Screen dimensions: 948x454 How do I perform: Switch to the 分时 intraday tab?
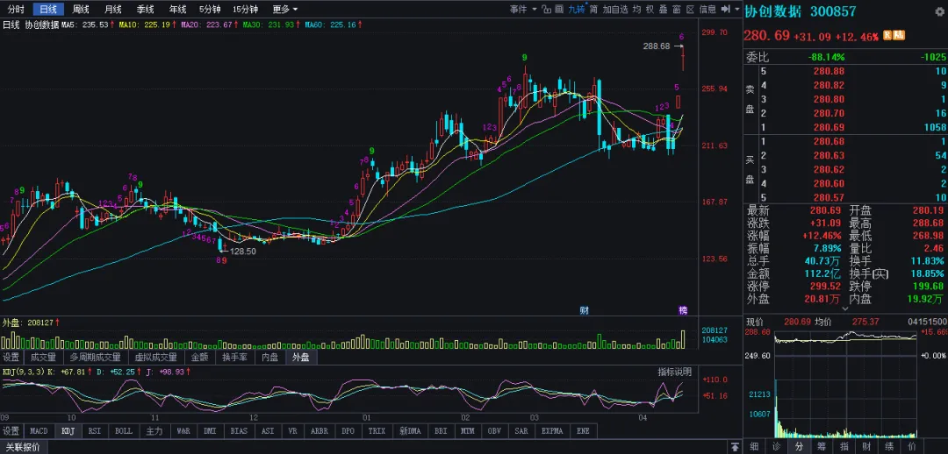[17, 9]
